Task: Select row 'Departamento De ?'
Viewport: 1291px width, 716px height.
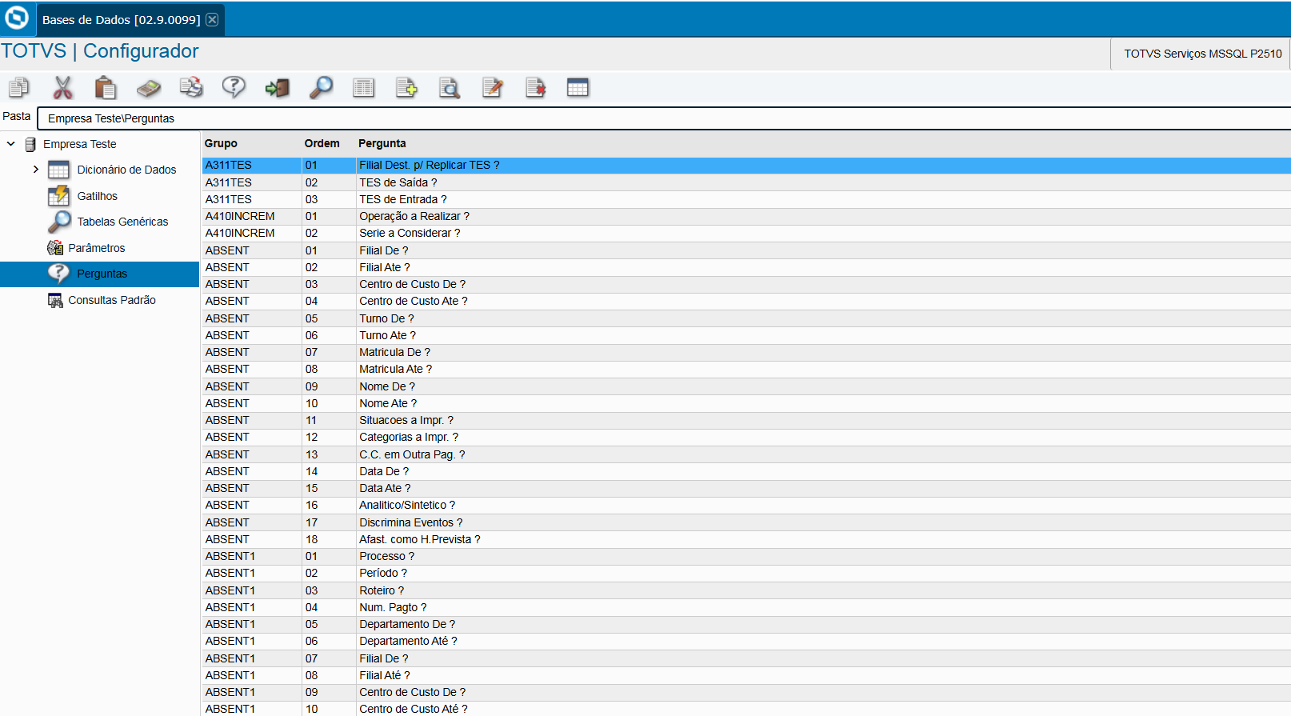Action: [745, 624]
